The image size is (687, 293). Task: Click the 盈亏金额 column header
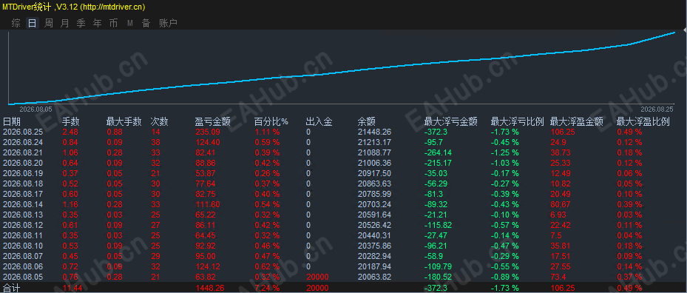tap(212, 122)
